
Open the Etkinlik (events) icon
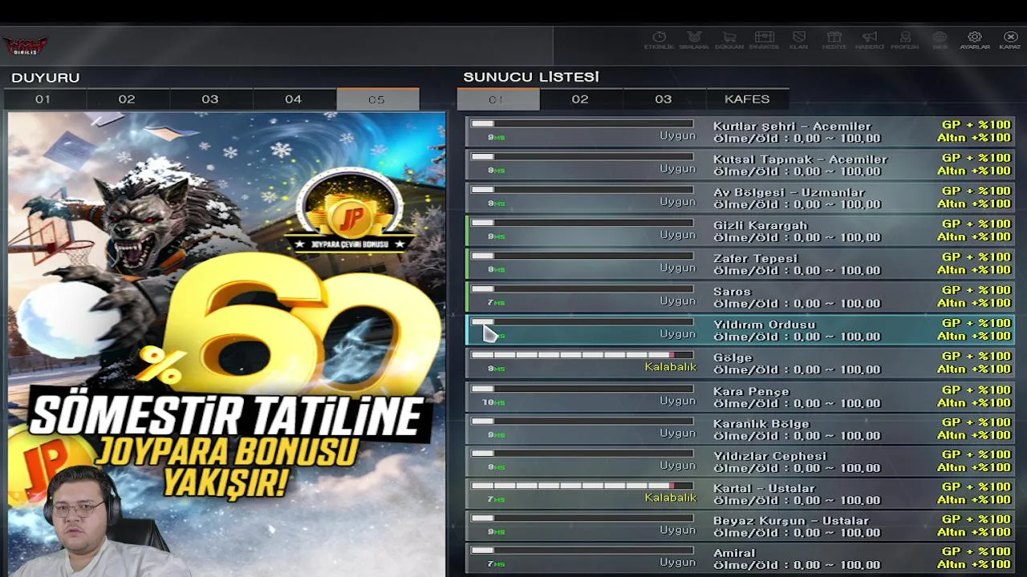[660, 41]
